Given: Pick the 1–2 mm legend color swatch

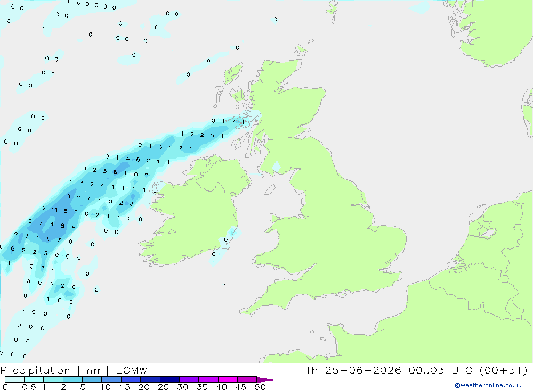Looking at the screenshot, I should click(53, 379).
